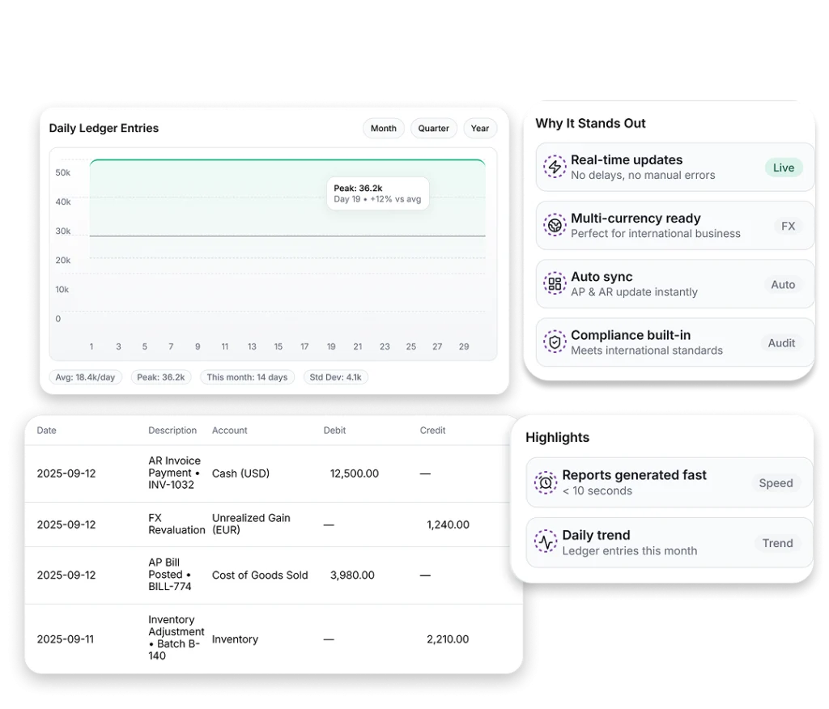Click the Multi-currency ready globe icon
Image resolution: width=829 pixels, height=709 pixels.
(x=555, y=226)
